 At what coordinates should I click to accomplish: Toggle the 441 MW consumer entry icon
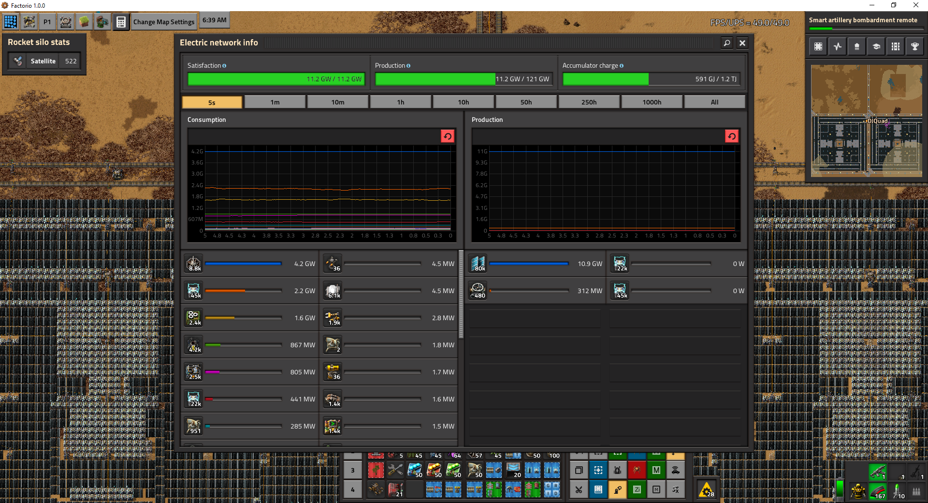click(194, 399)
